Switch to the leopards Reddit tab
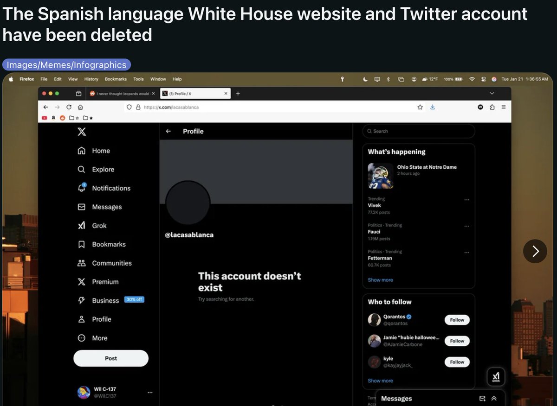This screenshot has width=557, height=406. pos(123,94)
